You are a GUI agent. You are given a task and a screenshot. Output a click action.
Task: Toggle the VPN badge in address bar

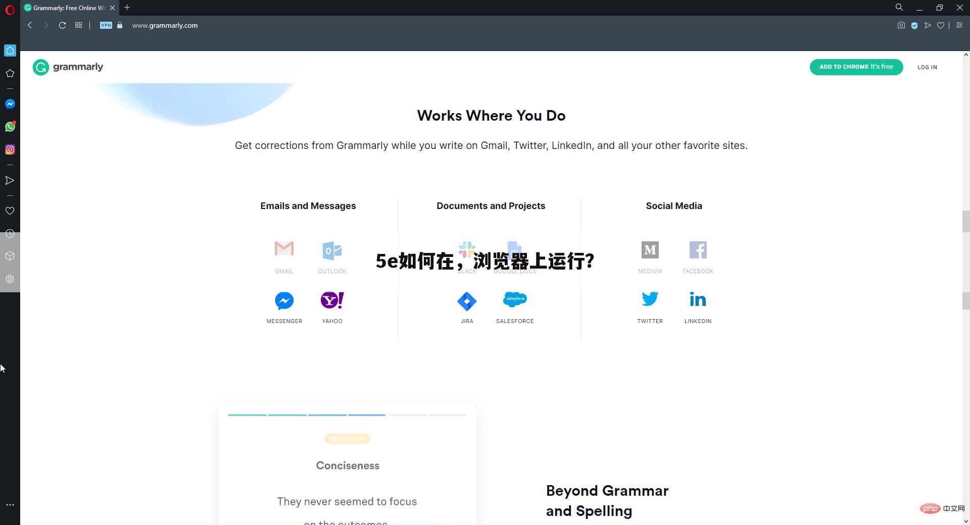click(x=106, y=25)
